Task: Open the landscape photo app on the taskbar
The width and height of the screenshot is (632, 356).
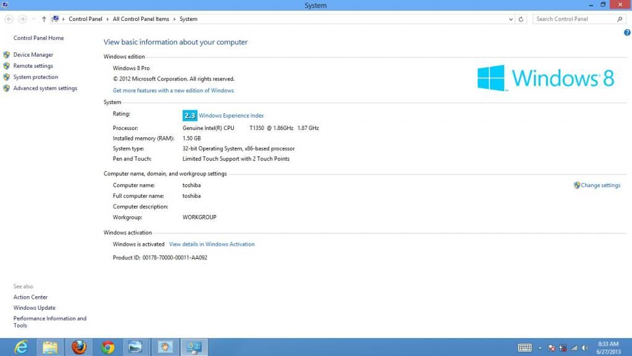Action: click(135, 347)
